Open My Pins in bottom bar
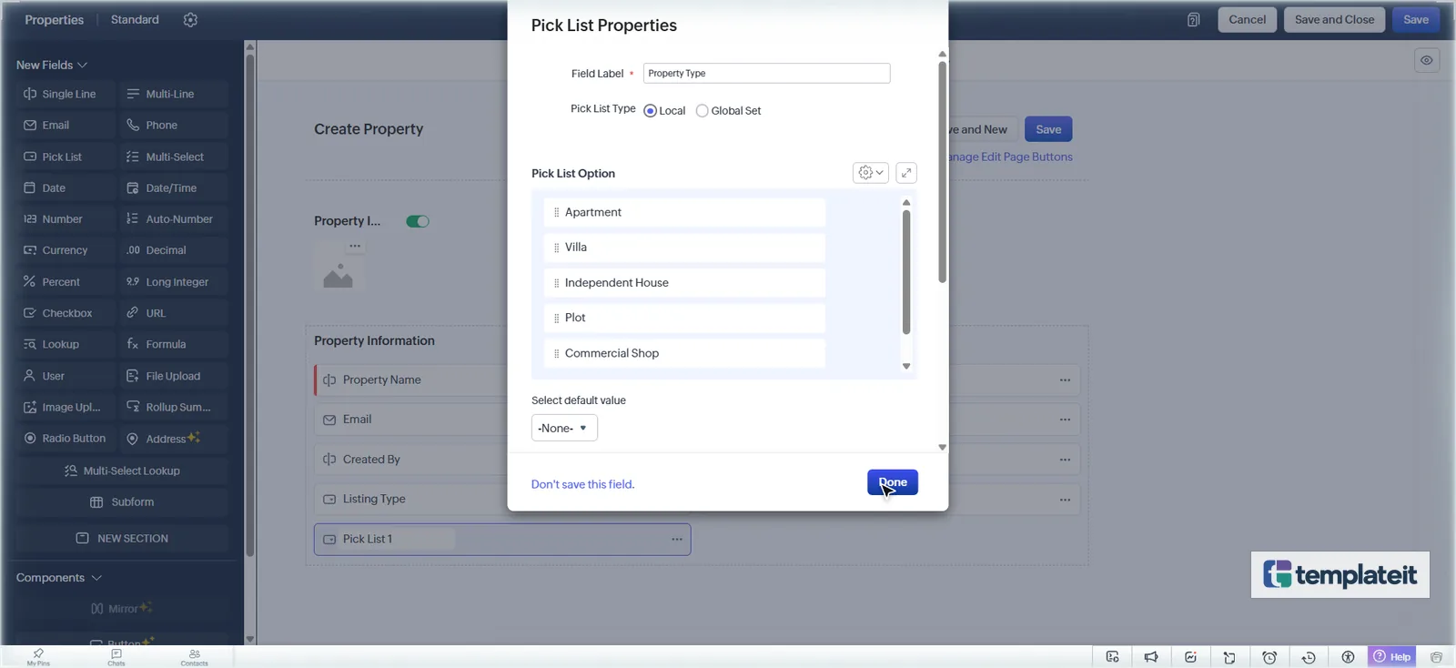Viewport: 1456px width, 668px height. [38, 657]
